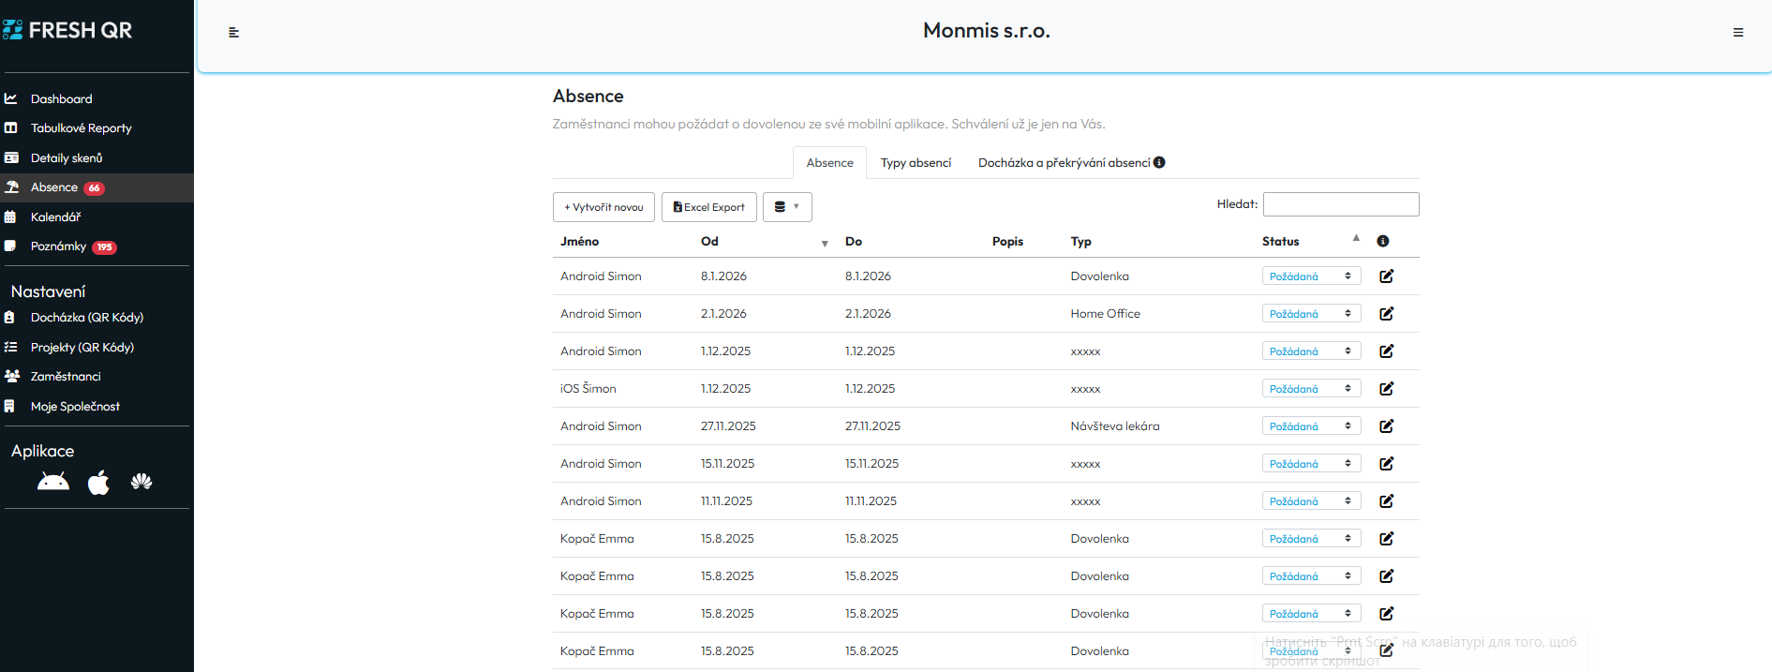
Task: Edit the Android Simon 8.1.2026 absence
Action: click(1386, 276)
